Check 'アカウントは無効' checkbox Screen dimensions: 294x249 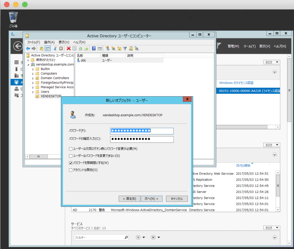coord(71,170)
